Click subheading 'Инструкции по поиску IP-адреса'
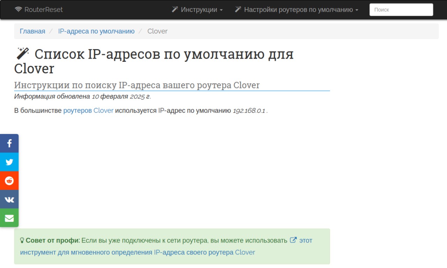 pyautogui.click(x=137, y=85)
